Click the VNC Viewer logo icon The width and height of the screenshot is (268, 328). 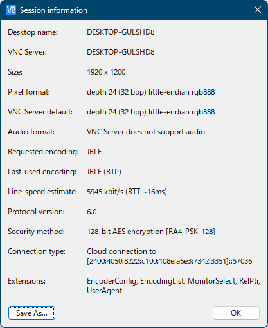(11, 10)
